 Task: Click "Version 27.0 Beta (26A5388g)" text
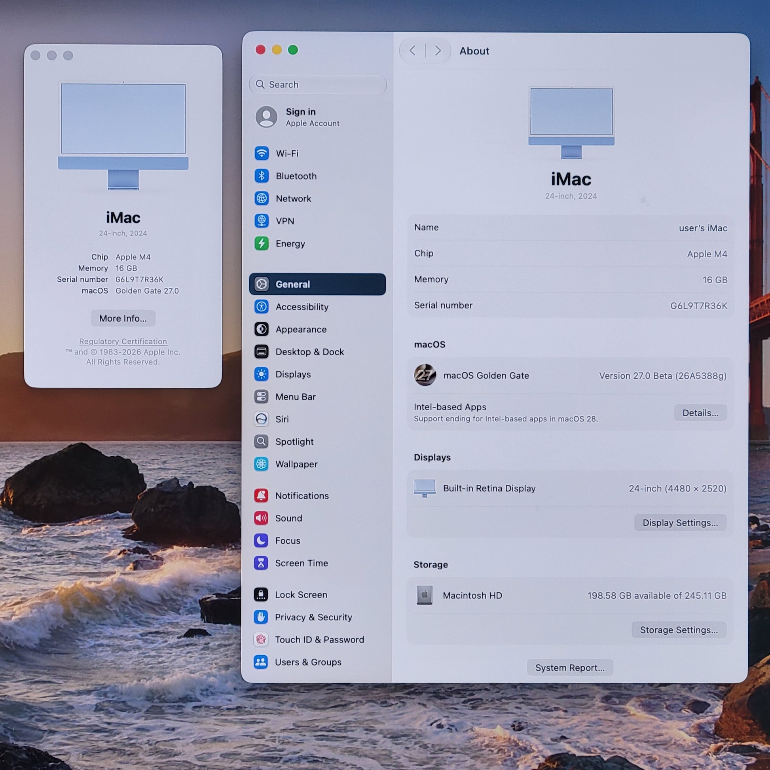tap(663, 376)
